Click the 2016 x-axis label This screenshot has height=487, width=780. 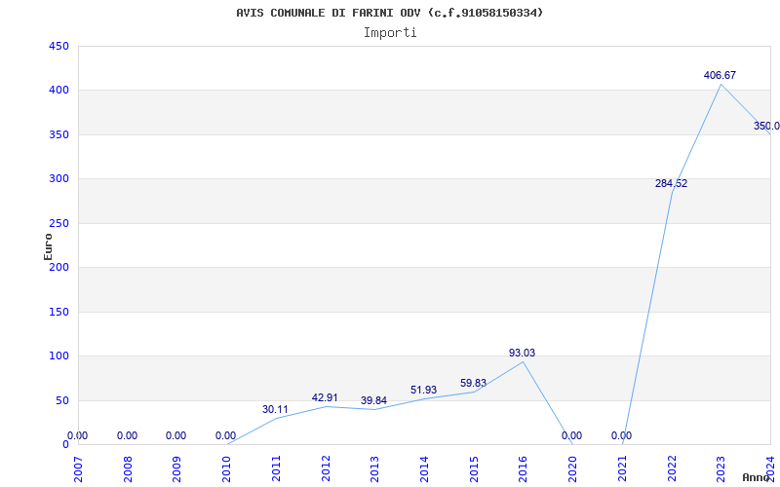click(x=523, y=468)
